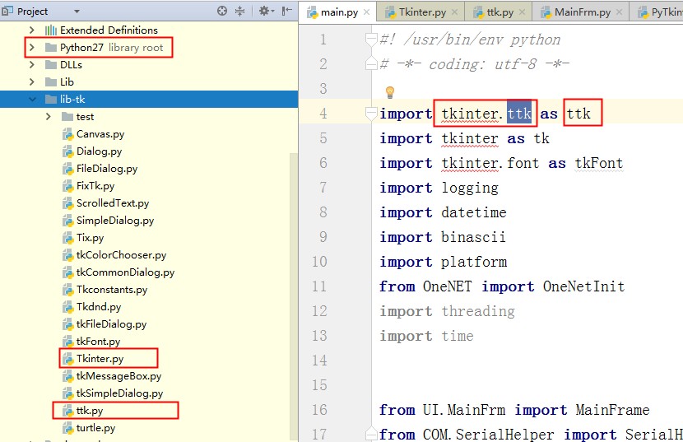Screen dimensions: 683x442
Task: Click the Project tree vertical scrollbar
Action: (x=294, y=296)
